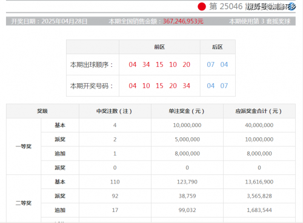Click single prize 10,000,000 in 一等奖 基本 row
The image size is (303, 223).
click(x=187, y=125)
